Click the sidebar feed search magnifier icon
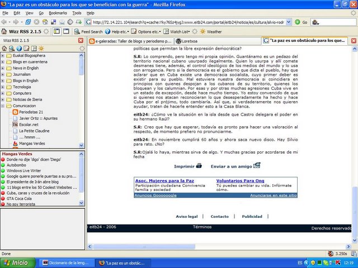The image size is (358, 268). point(12,49)
